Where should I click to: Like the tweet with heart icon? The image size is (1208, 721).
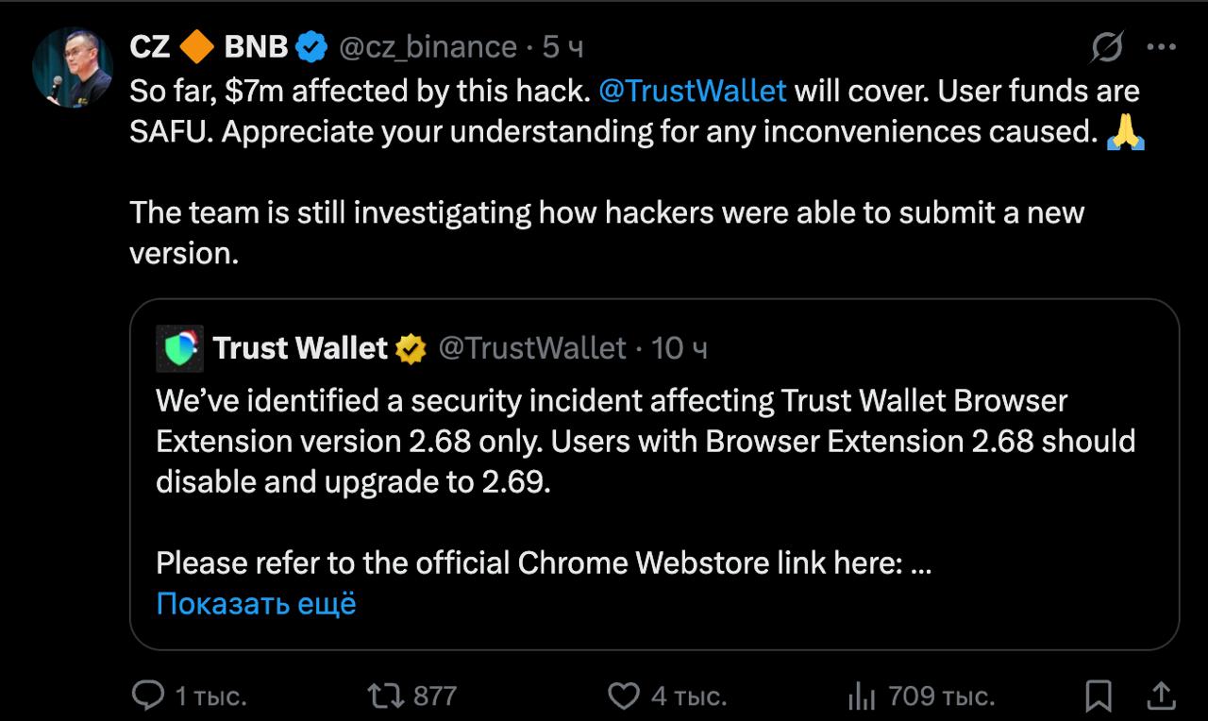(x=623, y=696)
